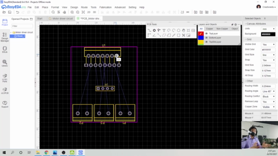
Task: Collapse the Motor driver circuit tree node
Action: [x=11, y=32]
